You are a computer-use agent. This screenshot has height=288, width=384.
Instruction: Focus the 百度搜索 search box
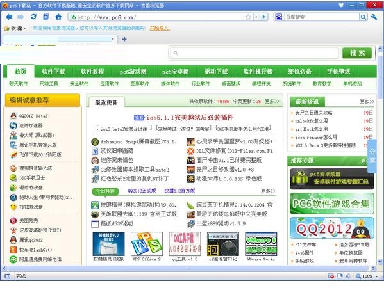(322, 17)
